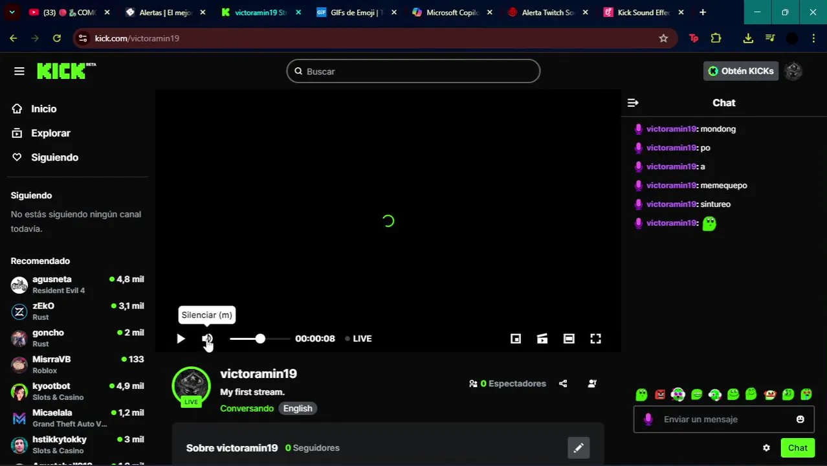The height and width of the screenshot is (466, 827).
Task: Open browser media controls icon
Action: [770, 38]
